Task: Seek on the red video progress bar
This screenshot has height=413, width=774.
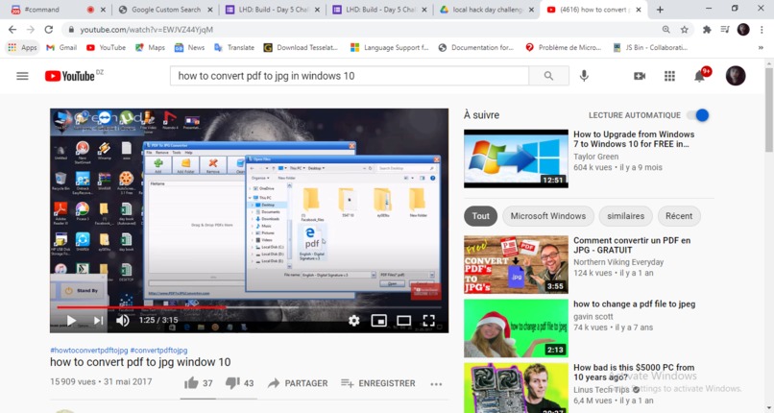Action: point(142,307)
